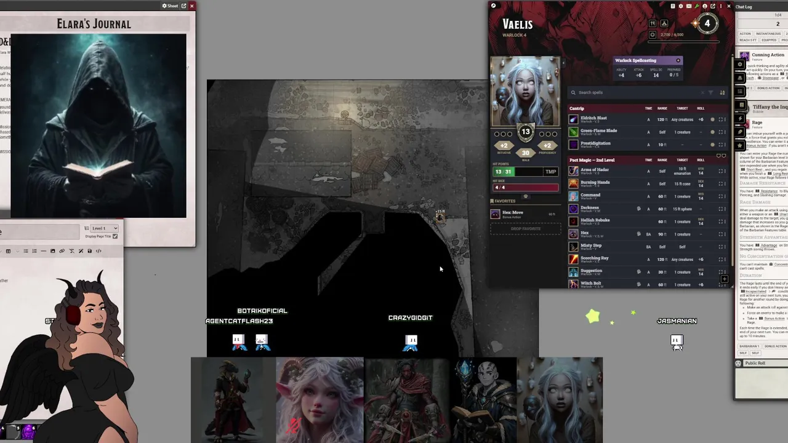Click the long rest campfire icon

[664, 23]
